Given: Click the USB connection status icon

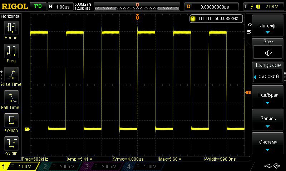Looking at the screenshot, I should tap(268, 166).
